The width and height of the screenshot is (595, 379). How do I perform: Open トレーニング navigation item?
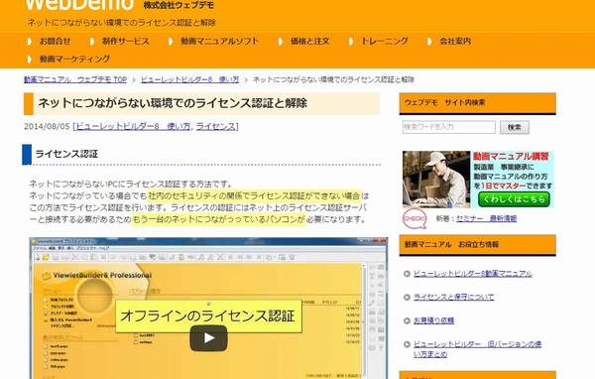pyautogui.click(x=385, y=41)
